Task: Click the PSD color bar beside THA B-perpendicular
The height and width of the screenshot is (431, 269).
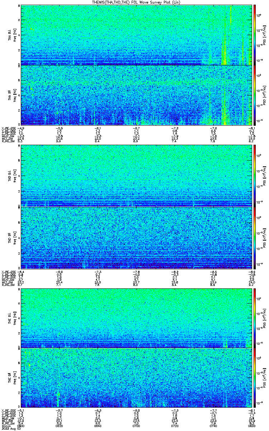Action: pyautogui.click(x=255, y=34)
